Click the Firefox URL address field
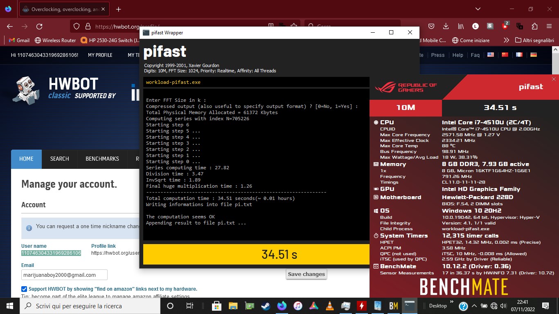The width and height of the screenshot is (559, 314). tap(127, 27)
